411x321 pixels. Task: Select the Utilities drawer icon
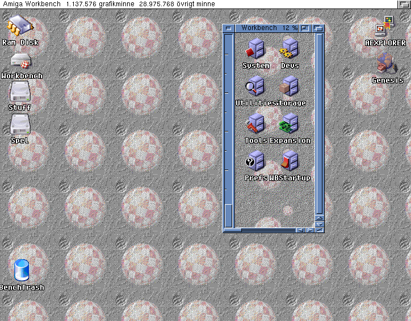tap(255, 86)
